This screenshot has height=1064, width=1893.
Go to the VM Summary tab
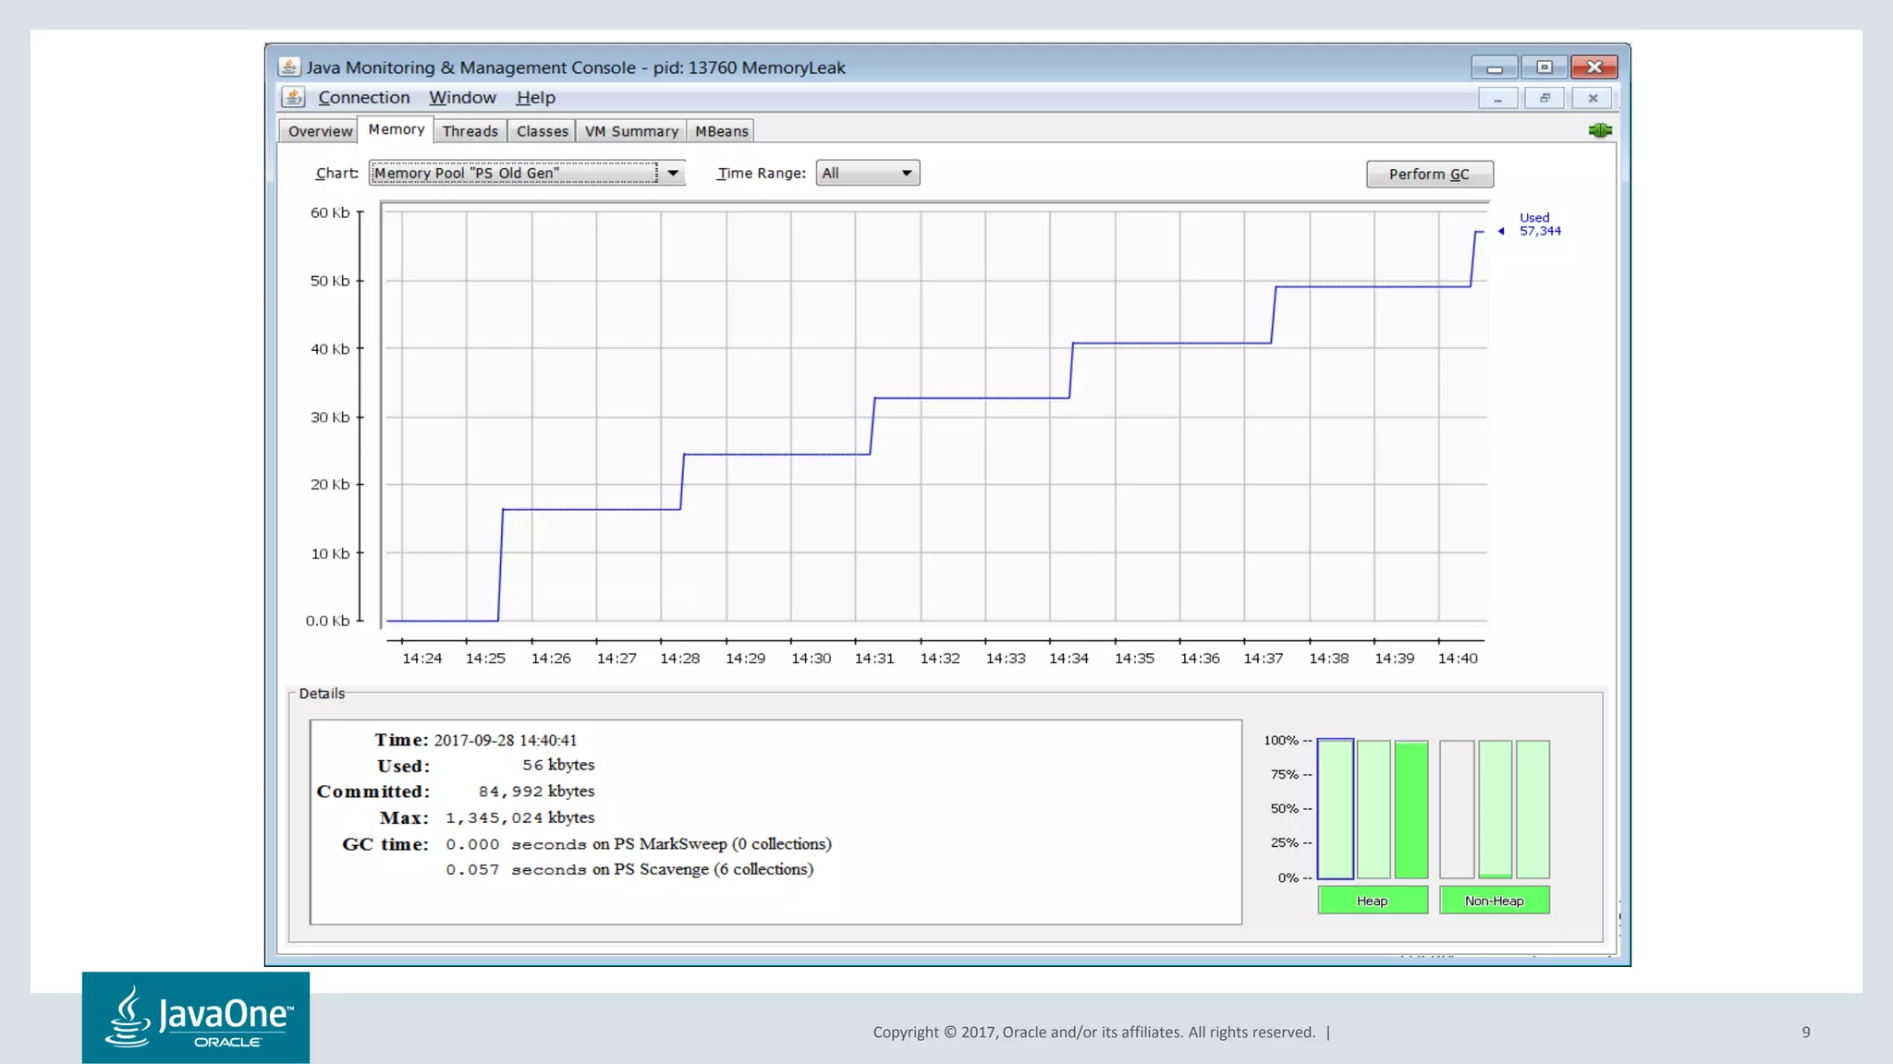(x=631, y=131)
